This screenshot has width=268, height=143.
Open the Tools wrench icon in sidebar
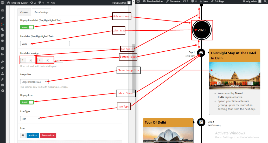[3, 79]
